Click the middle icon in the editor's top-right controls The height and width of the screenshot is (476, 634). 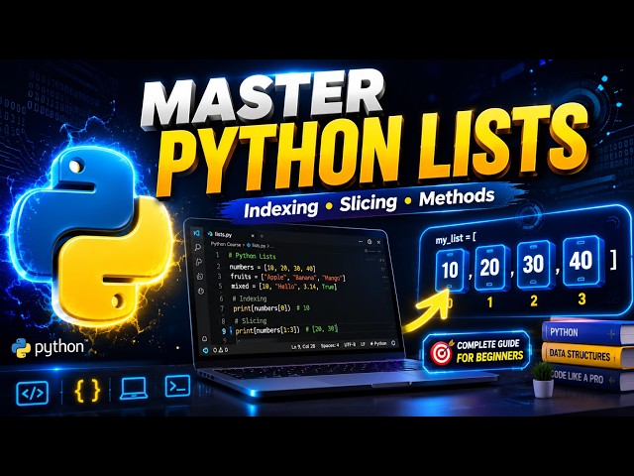[370, 242]
